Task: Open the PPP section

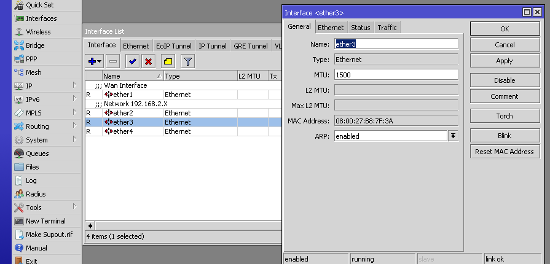Action: [47, 59]
